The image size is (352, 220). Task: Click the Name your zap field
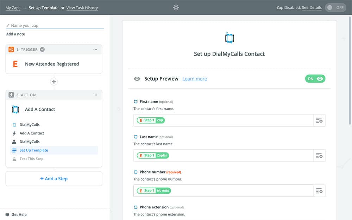tap(56, 26)
